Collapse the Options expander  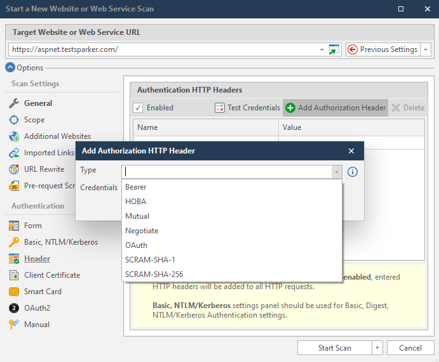click(x=10, y=68)
